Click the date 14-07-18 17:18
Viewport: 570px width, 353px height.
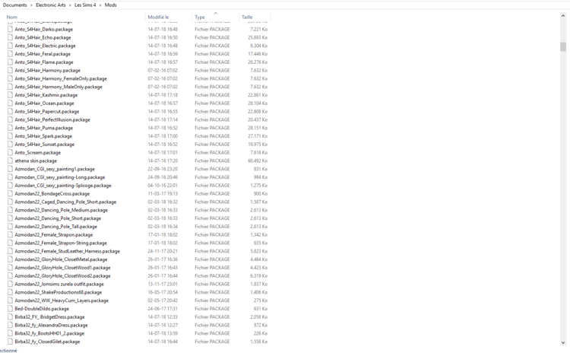click(x=163, y=95)
